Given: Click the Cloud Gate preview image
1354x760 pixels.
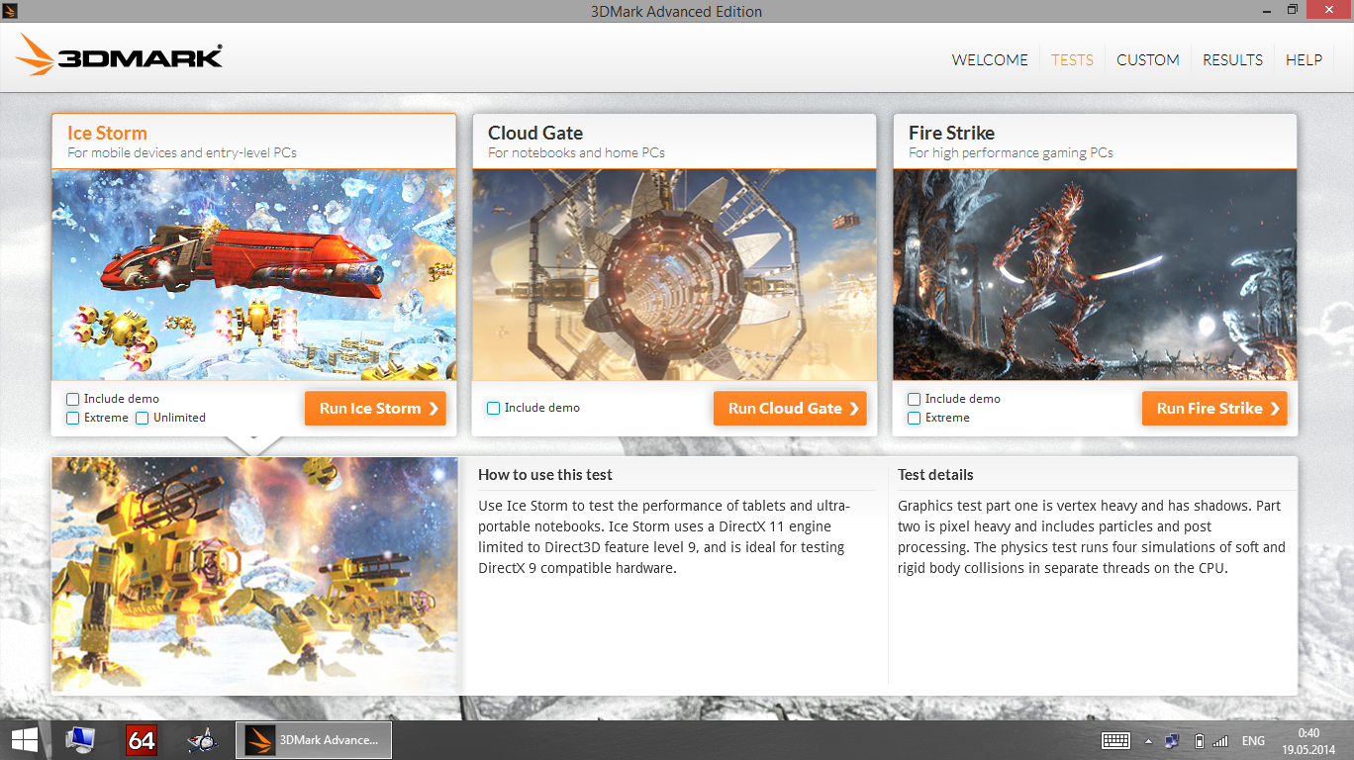Looking at the screenshot, I should [674, 275].
